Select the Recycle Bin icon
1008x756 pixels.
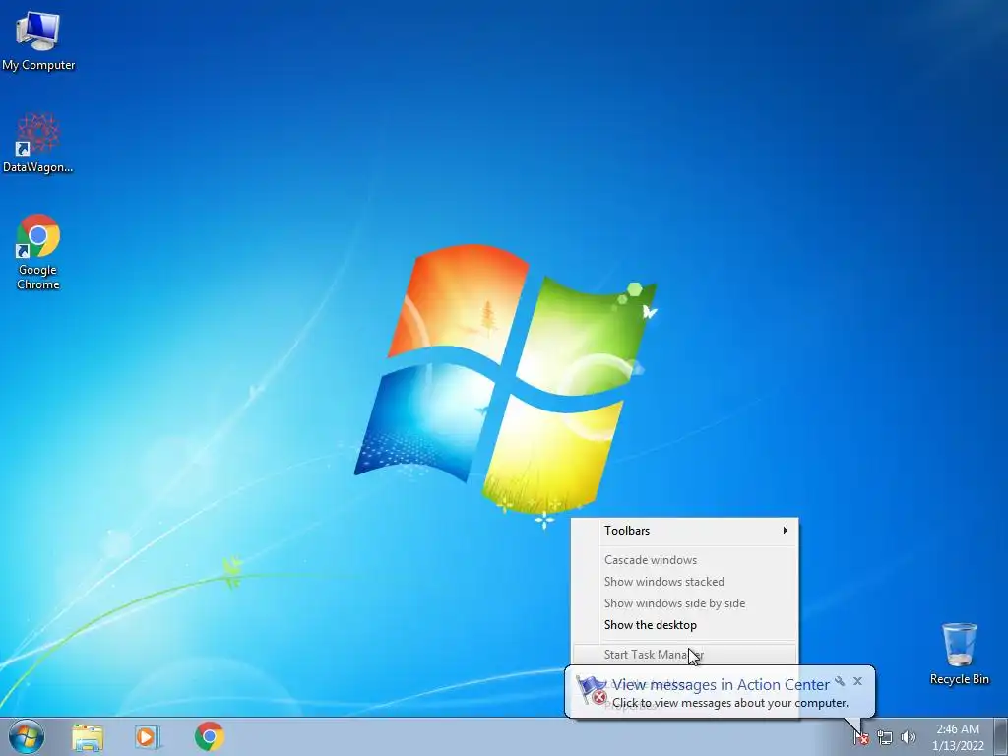coord(959,654)
